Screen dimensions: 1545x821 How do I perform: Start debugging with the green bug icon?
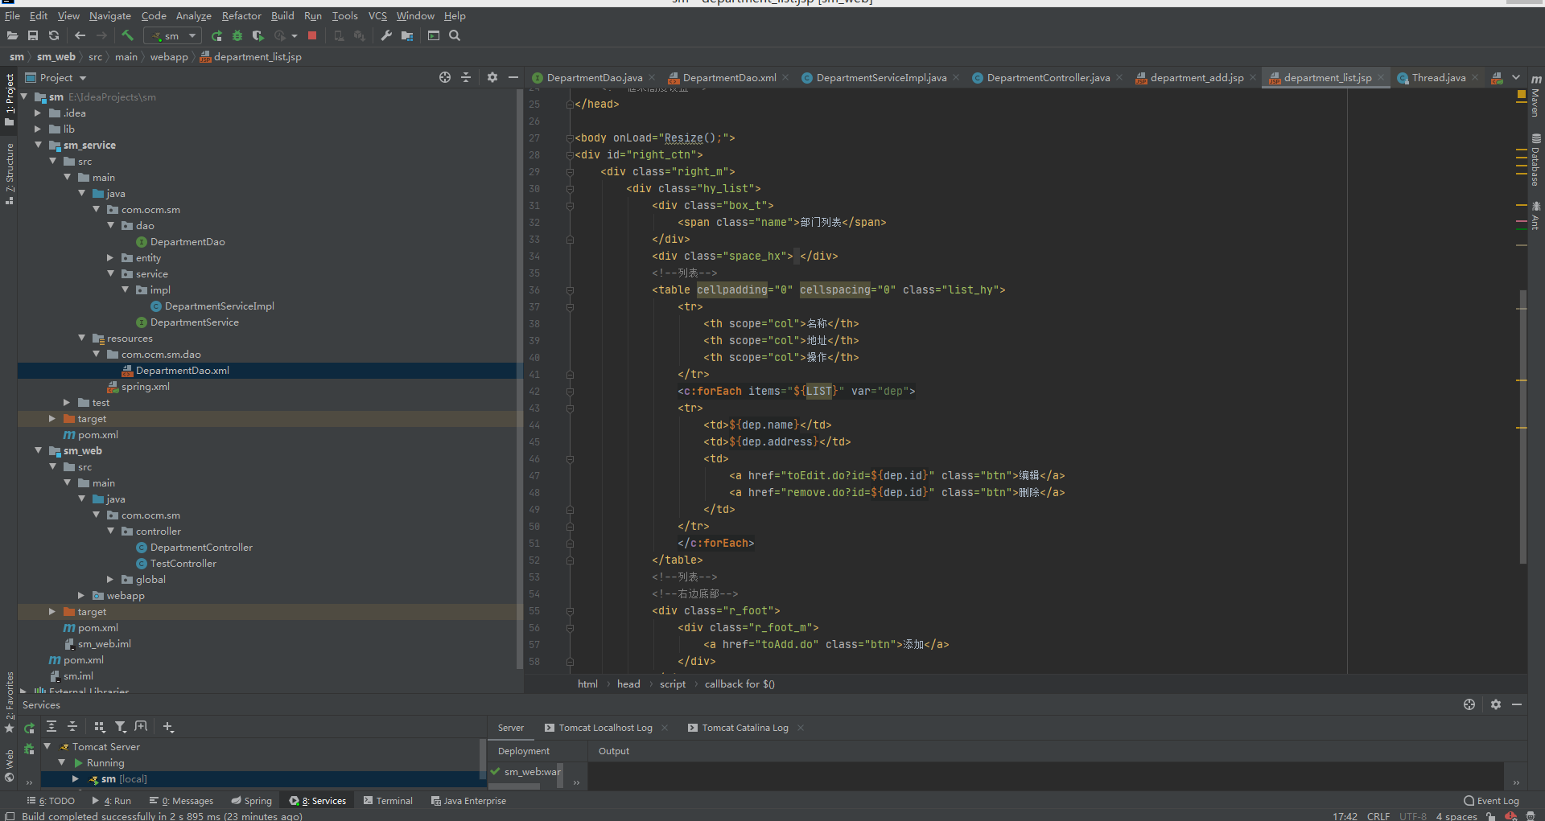[x=237, y=35]
